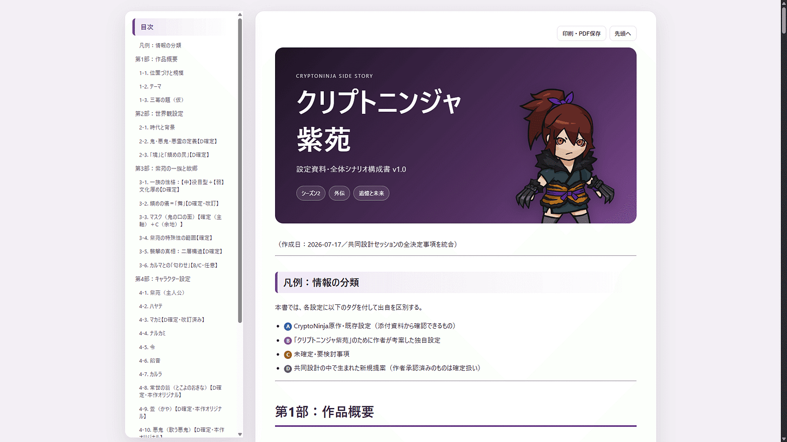The width and height of the screenshot is (787, 442).
Task: Open 3-2. 鎮めの儀＝「舞」 contents link
Action: 178,203
